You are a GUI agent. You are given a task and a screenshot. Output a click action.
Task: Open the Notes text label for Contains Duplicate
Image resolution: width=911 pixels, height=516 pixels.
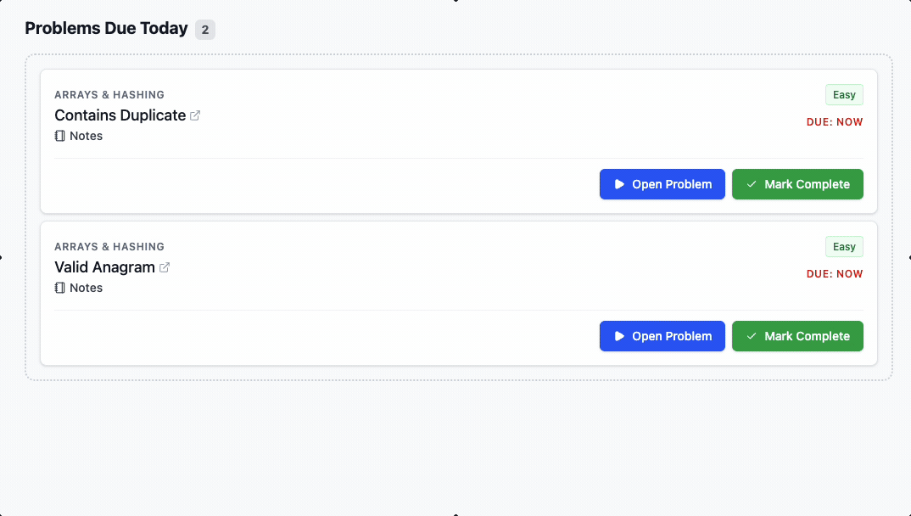(x=87, y=136)
